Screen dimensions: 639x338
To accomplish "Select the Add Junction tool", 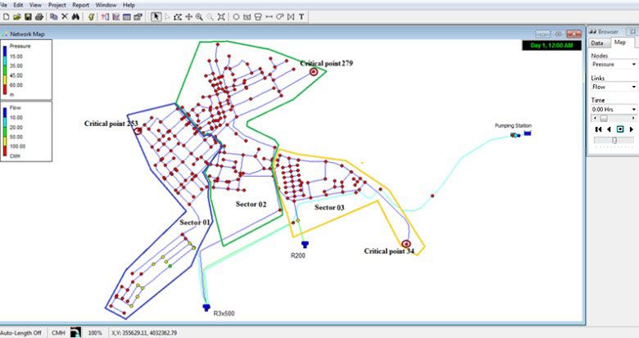I will pyautogui.click(x=236, y=16).
